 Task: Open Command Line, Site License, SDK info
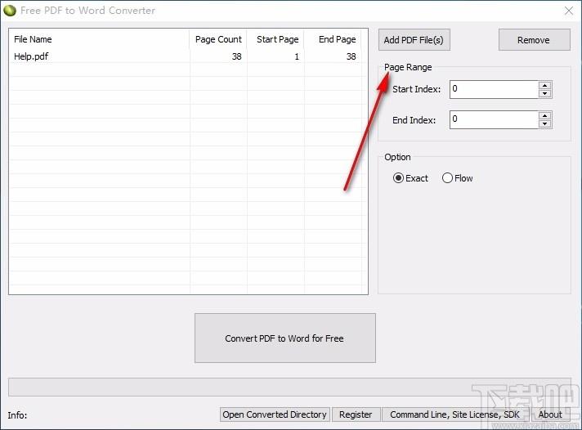point(455,414)
